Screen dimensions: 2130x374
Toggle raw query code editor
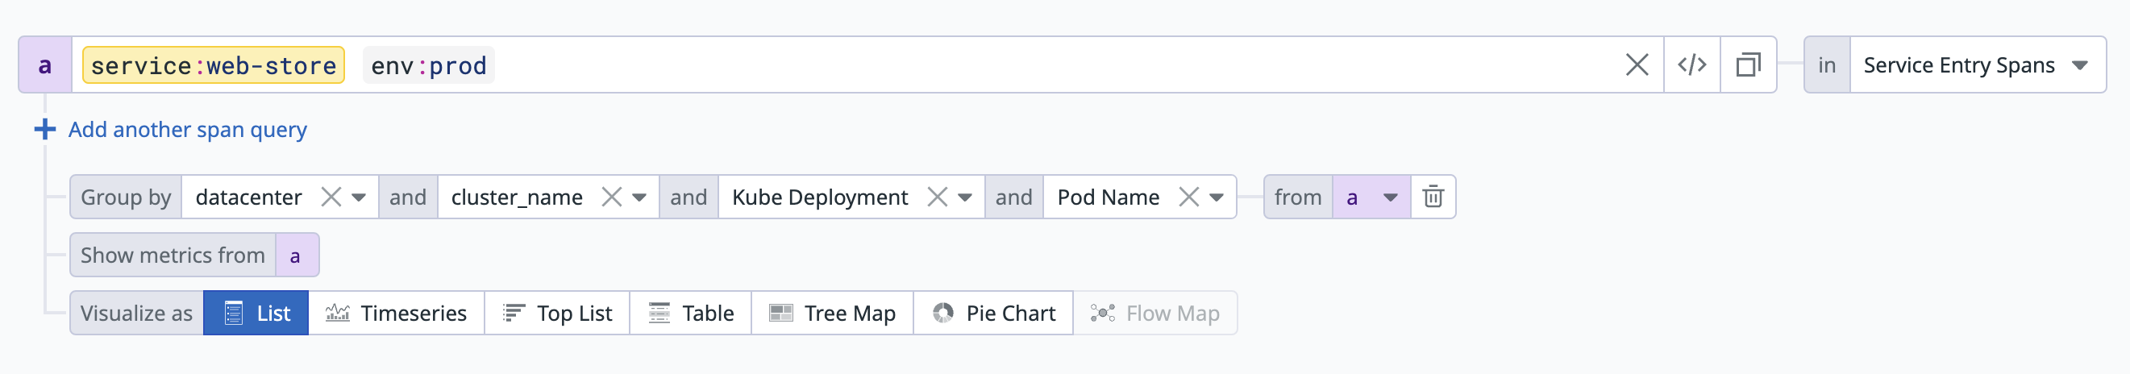pos(1691,64)
